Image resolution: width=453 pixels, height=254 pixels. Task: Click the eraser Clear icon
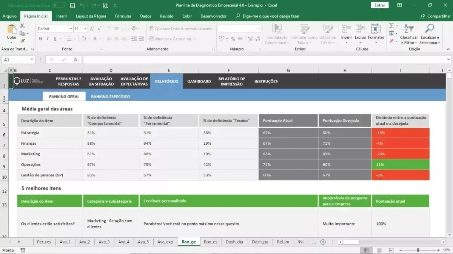pos(391,41)
